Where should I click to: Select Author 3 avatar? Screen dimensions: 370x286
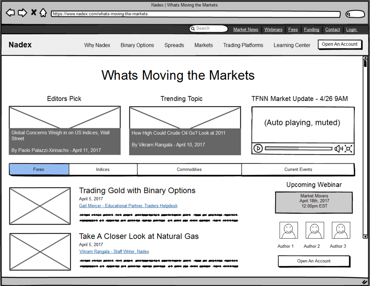point(341,230)
